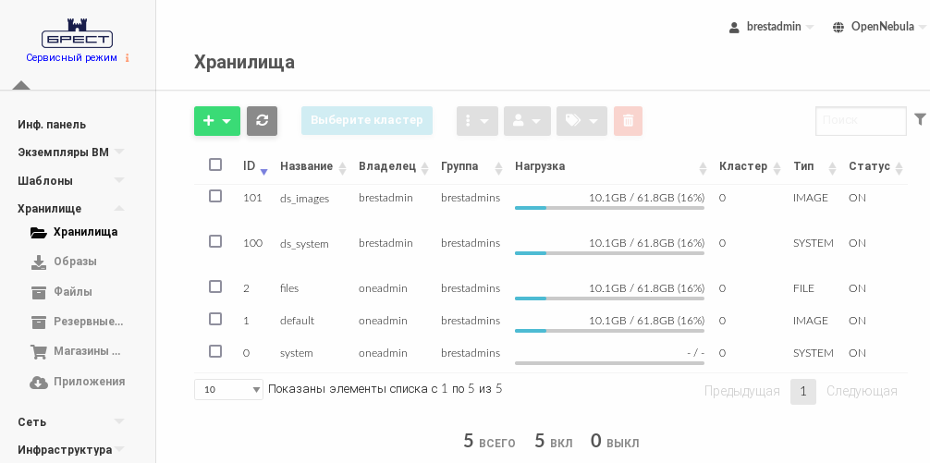The width and height of the screenshot is (930, 463).
Task: Open the page size dropdown showing 10
Action: tap(228, 389)
